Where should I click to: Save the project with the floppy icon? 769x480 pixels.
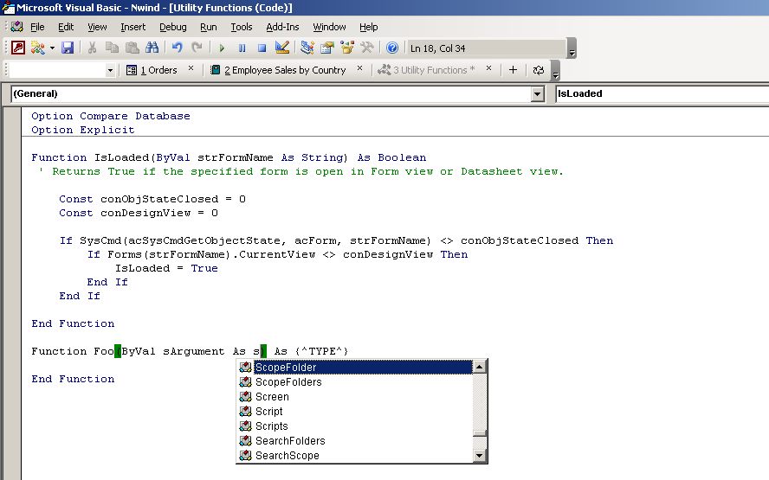pyautogui.click(x=68, y=48)
